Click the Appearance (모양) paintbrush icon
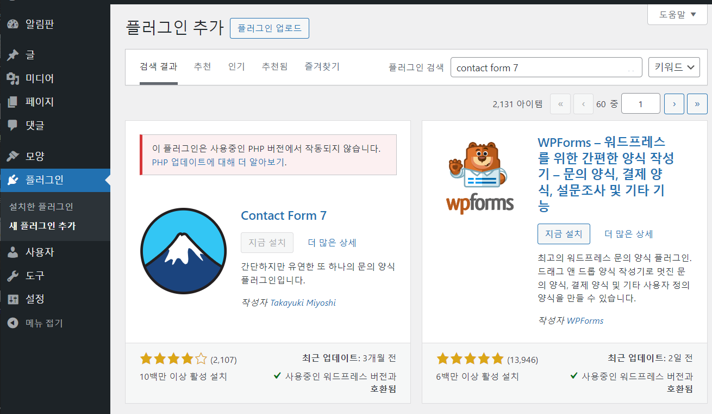The width and height of the screenshot is (712, 414). 13,157
